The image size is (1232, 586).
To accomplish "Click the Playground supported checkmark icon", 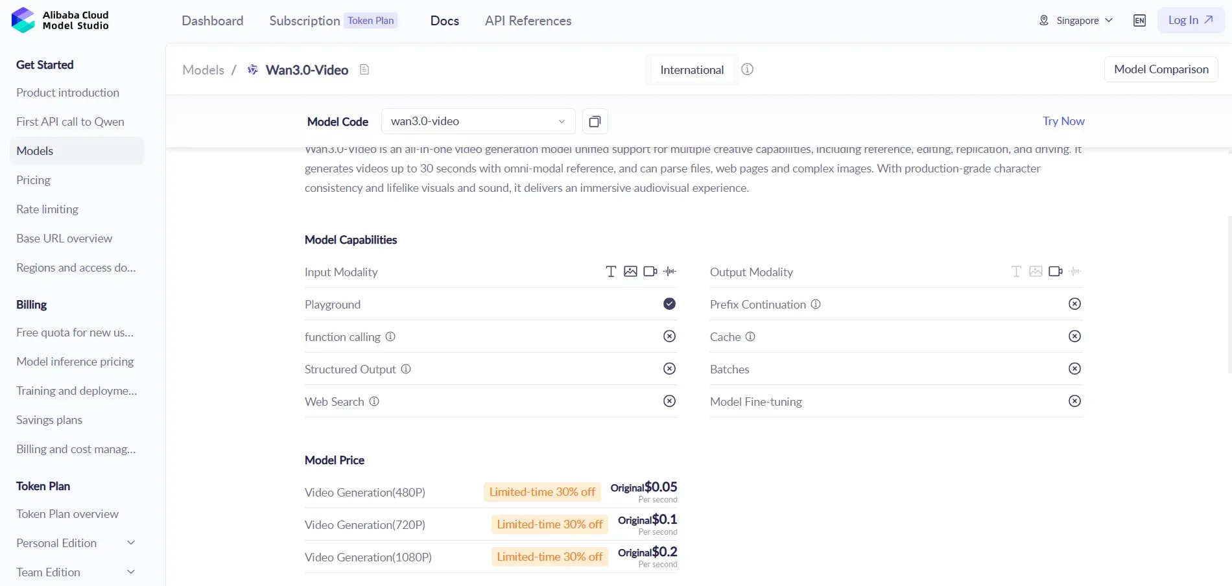I will coord(670,304).
